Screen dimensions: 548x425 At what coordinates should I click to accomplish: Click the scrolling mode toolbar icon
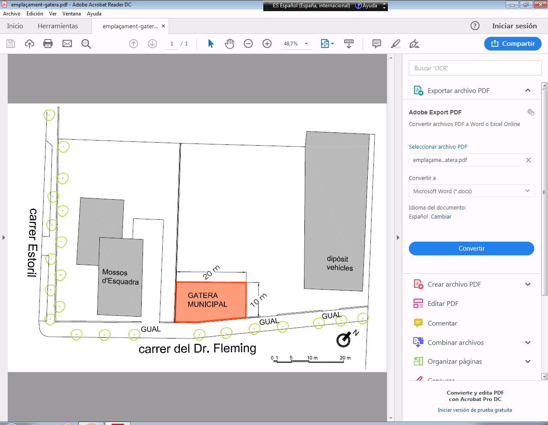click(x=349, y=44)
